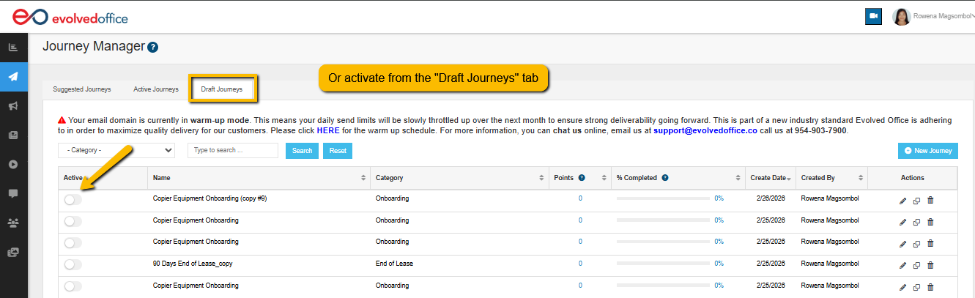Switch to Suggested Journeys tab
This screenshot has width=975, height=298.
point(82,89)
